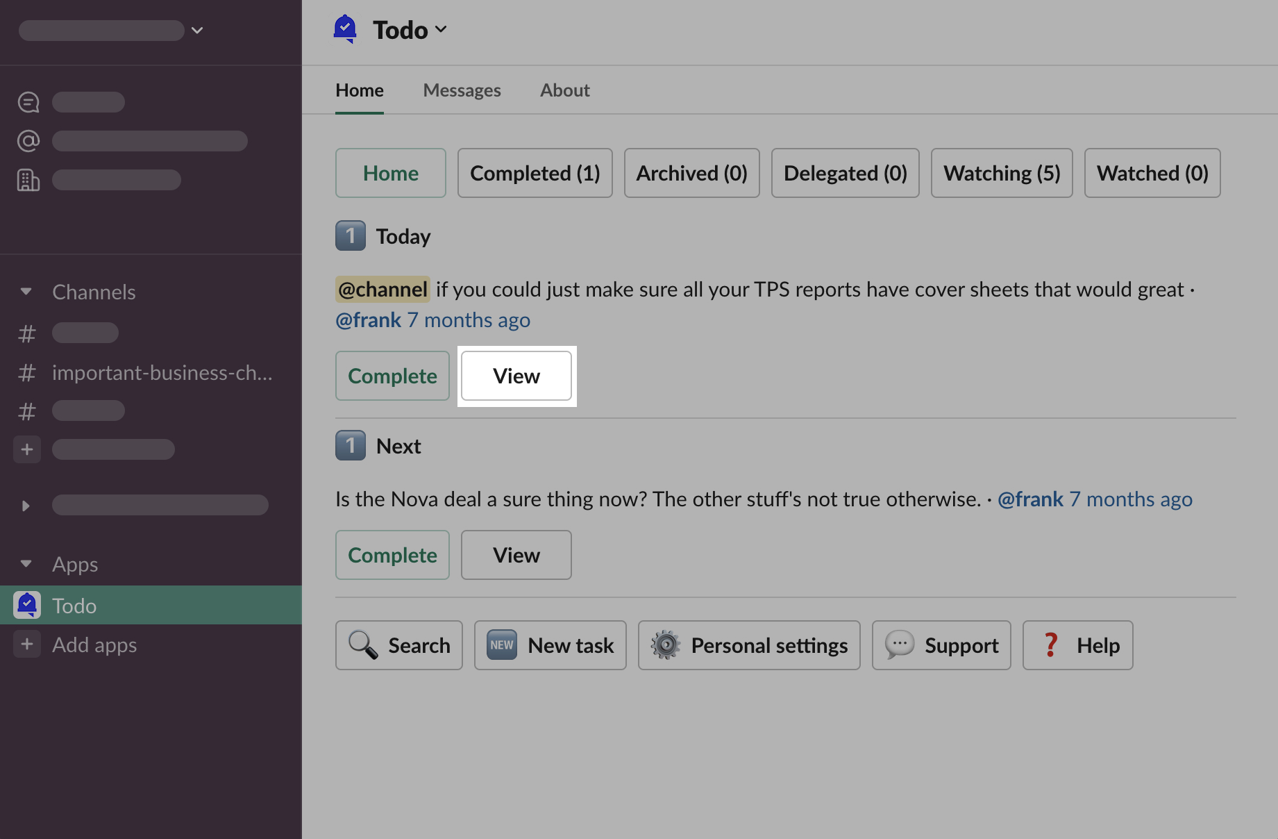
Task: Show the Watching (5) task list
Action: click(x=1002, y=173)
